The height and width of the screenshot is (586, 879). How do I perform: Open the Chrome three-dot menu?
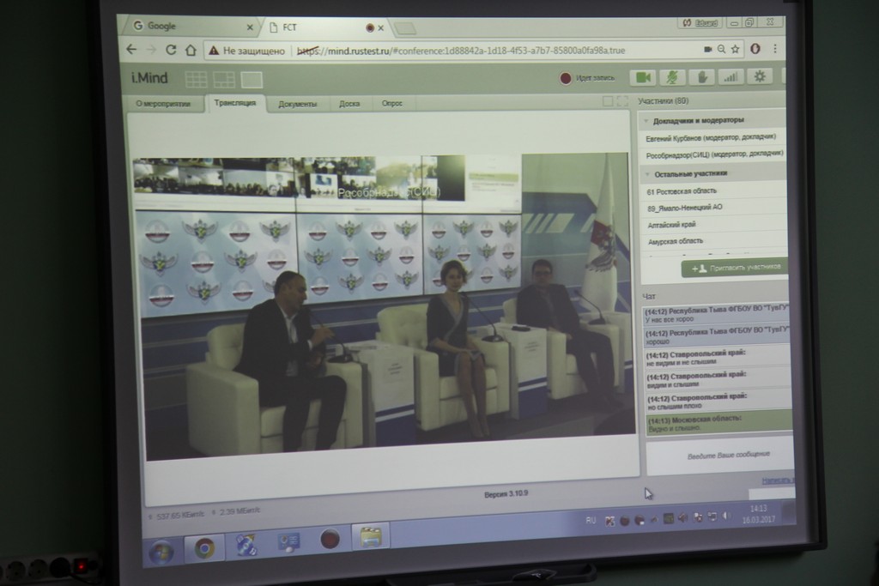775,49
